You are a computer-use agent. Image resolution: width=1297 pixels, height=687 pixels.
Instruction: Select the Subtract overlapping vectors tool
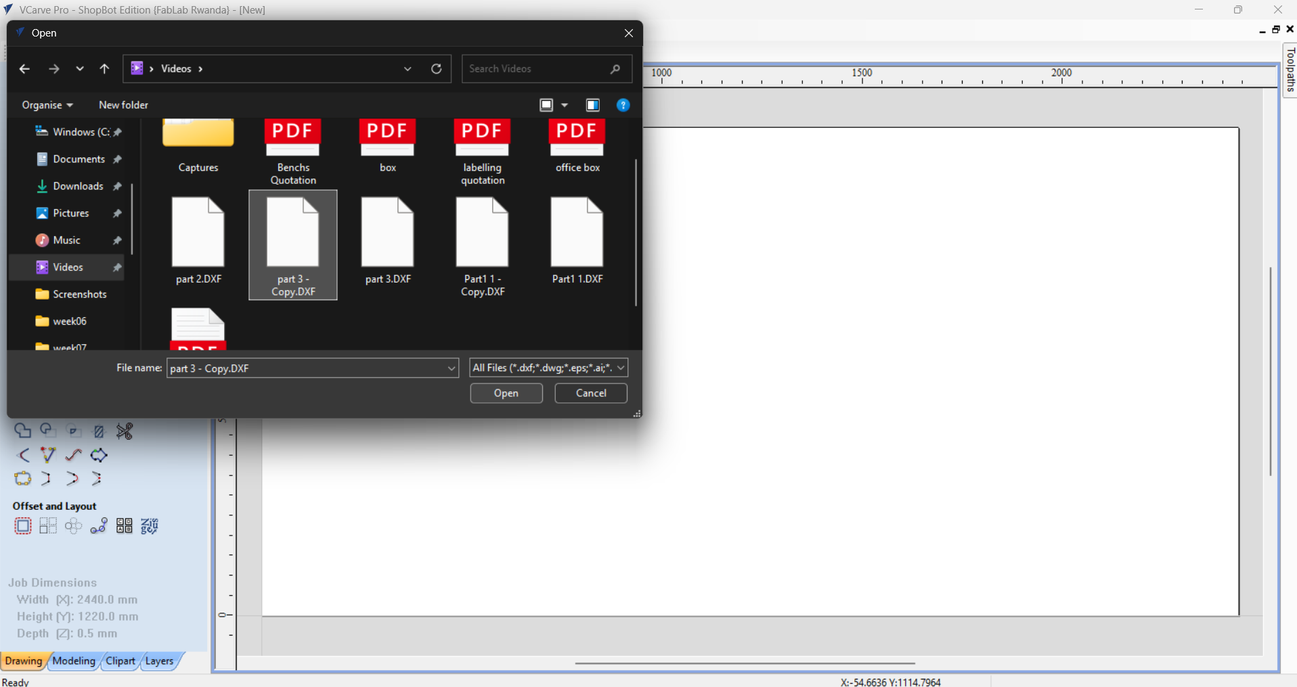click(47, 431)
